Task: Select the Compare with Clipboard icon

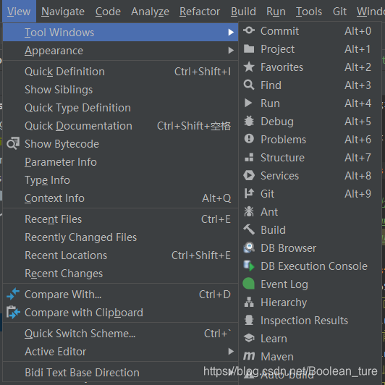Action: coord(13,313)
